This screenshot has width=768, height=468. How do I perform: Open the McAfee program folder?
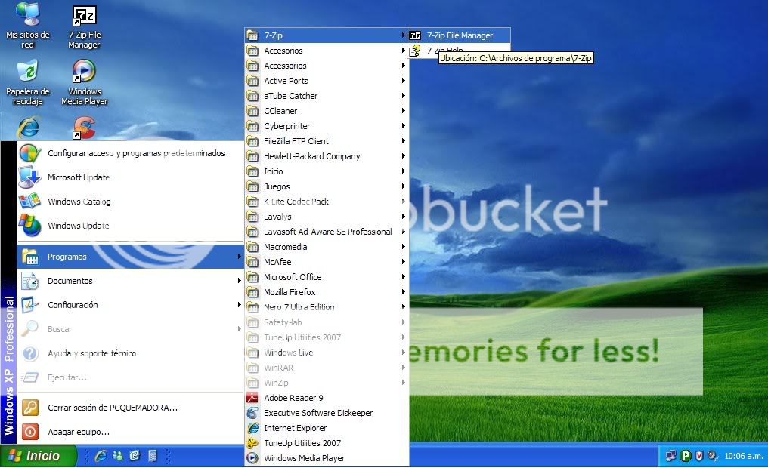pos(327,262)
